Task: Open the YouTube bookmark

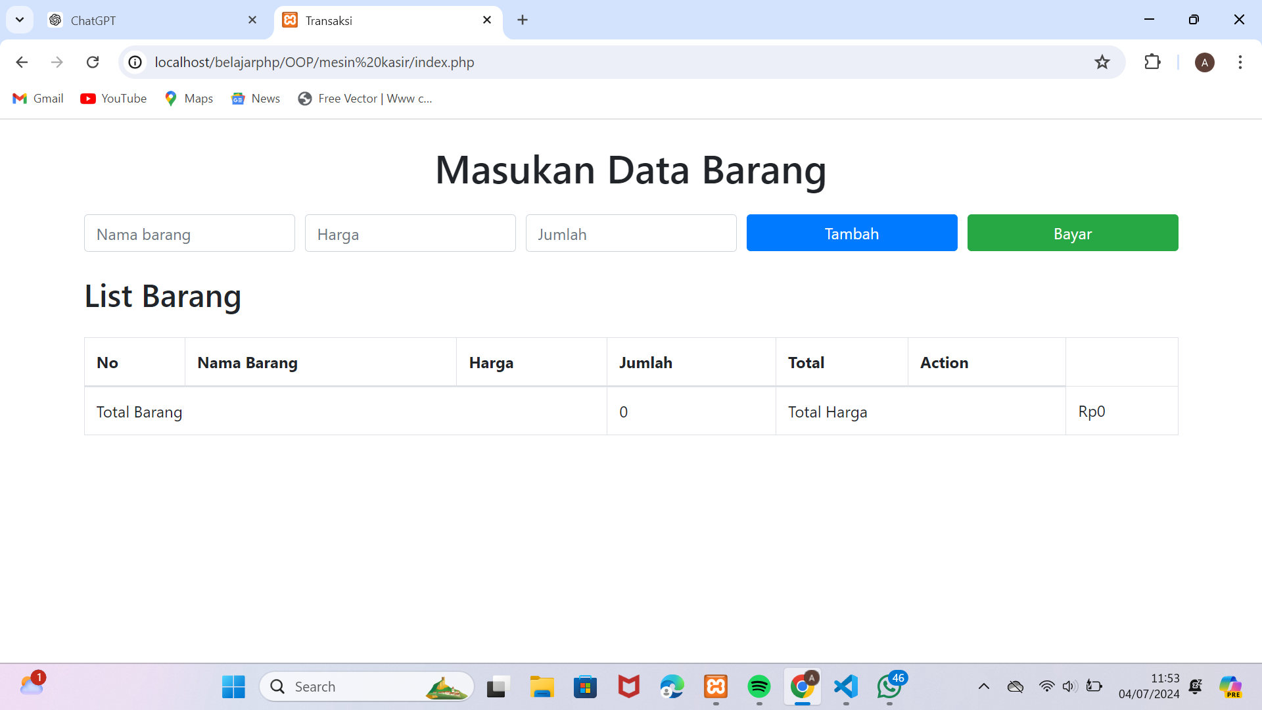Action: point(113,98)
